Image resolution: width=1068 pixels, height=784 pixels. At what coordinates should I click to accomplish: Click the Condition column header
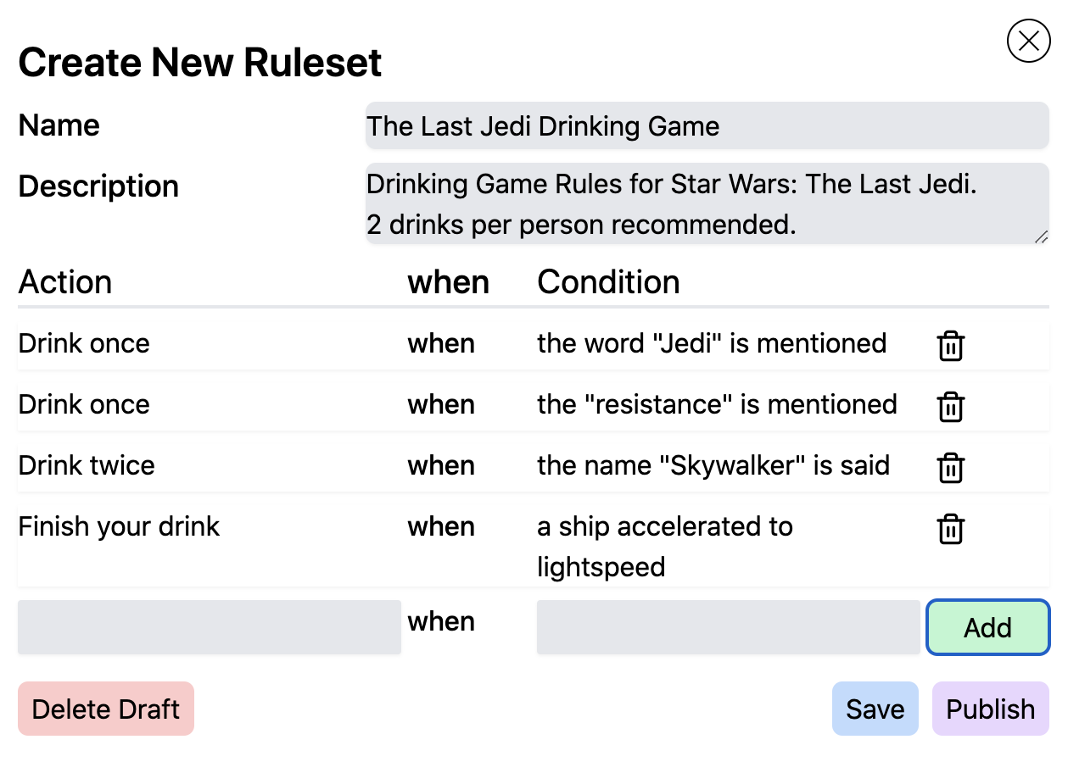pos(608,282)
